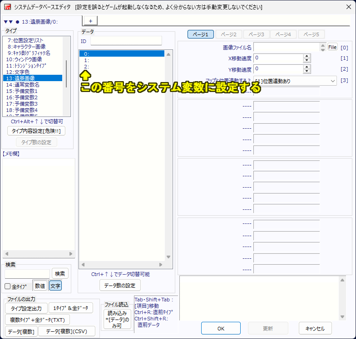Click X移動速度 spinner up arrow

pyautogui.click(x=307, y=56)
